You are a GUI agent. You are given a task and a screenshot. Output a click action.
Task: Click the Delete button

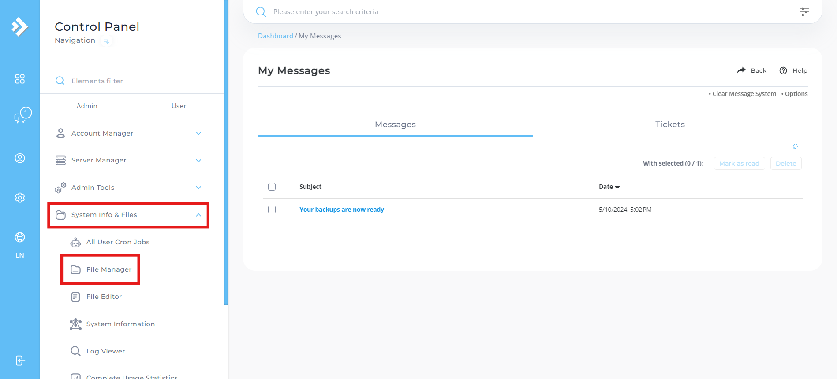pos(786,163)
